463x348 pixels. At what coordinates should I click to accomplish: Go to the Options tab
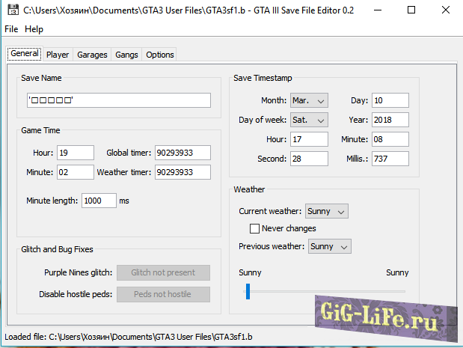(x=160, y=55)
